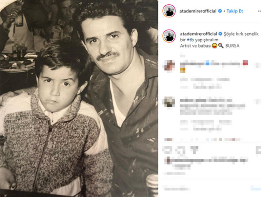Click the comment bubble icon
261x197 pixels.
(181, 150)
